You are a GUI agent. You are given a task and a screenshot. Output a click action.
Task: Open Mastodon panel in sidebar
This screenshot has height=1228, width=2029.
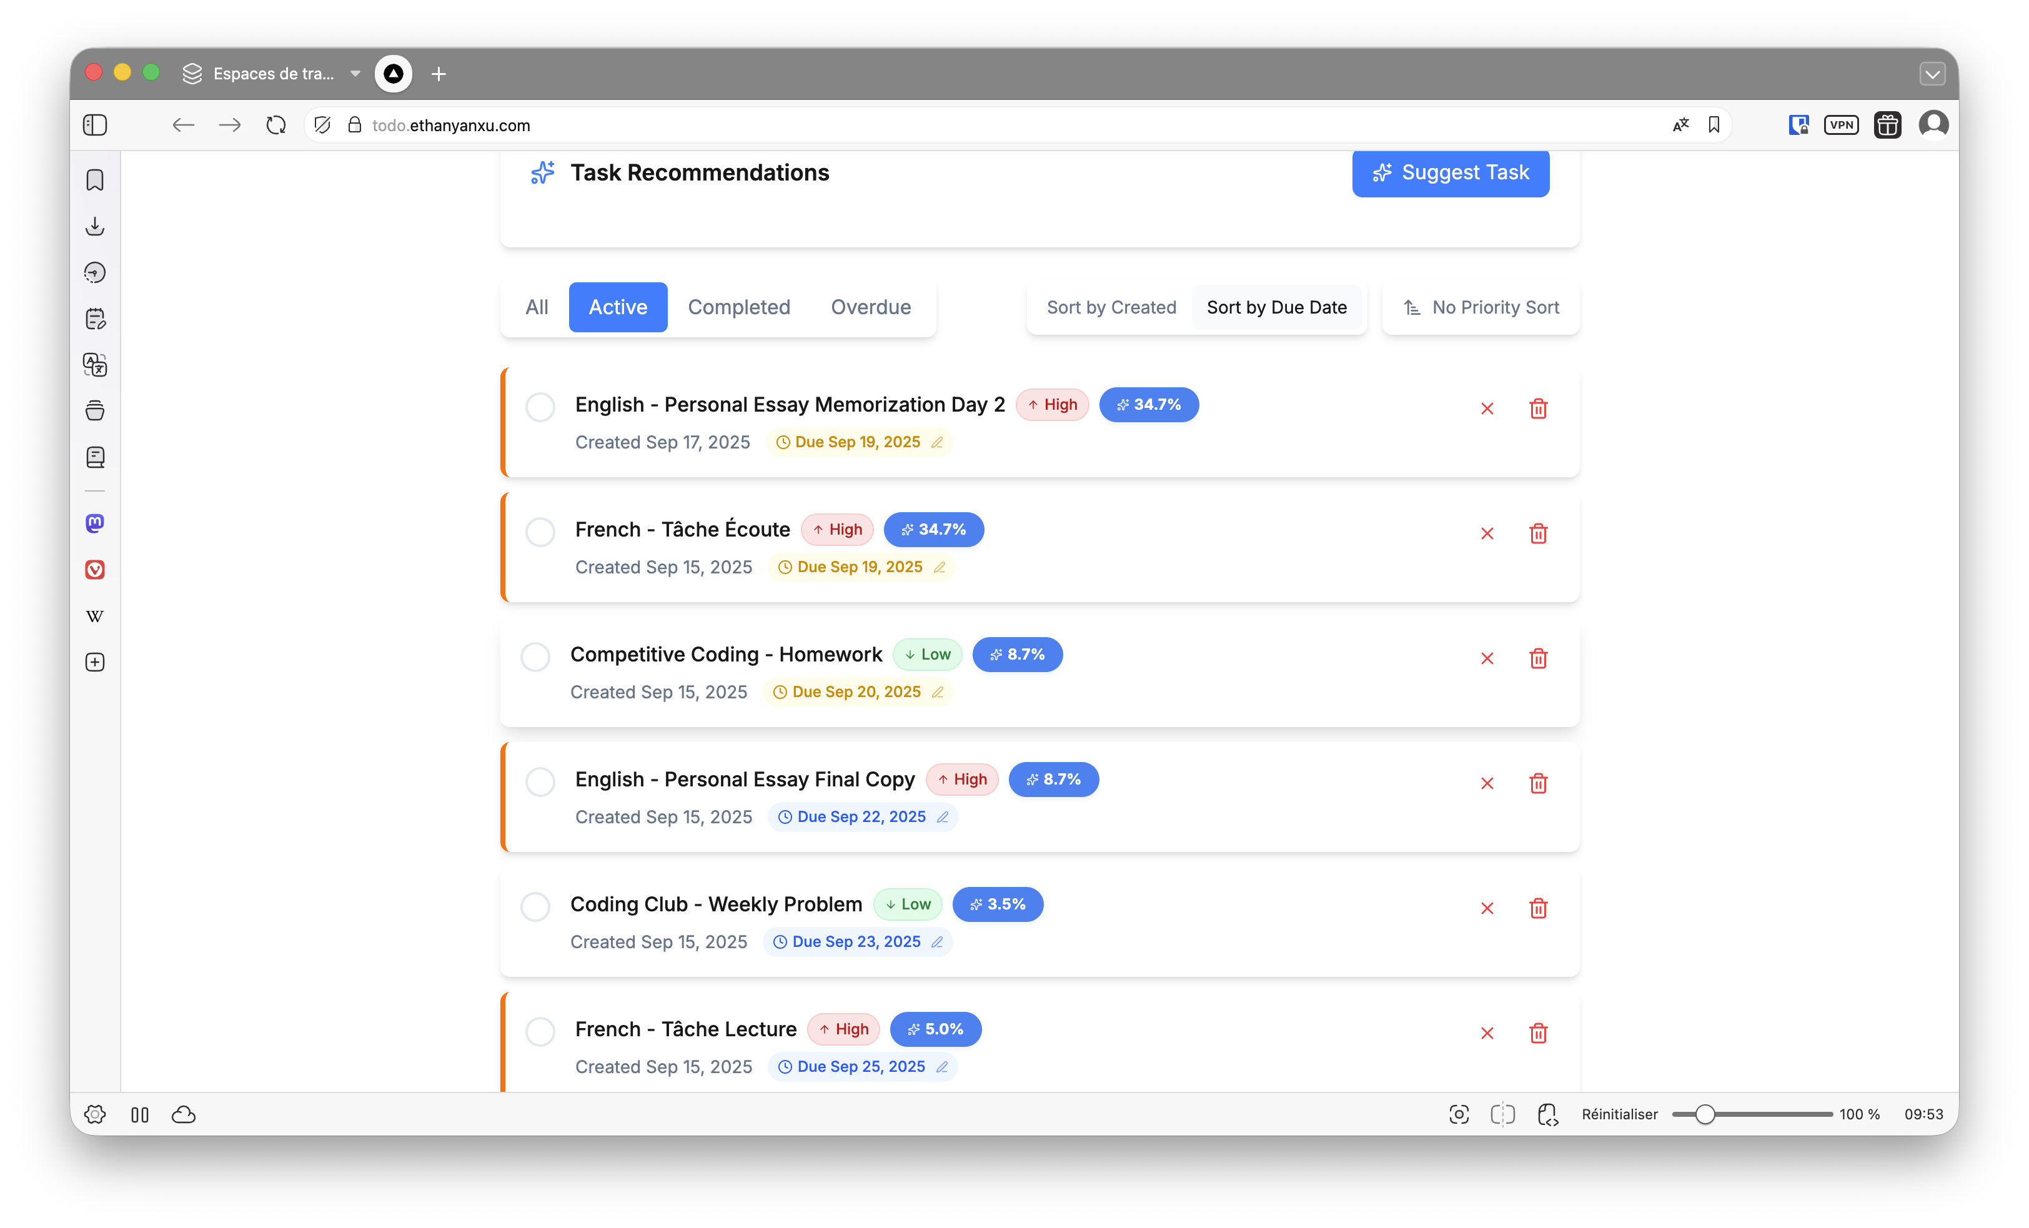point(96,524)
